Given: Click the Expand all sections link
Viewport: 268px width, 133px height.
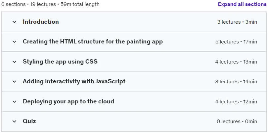Looking at the screenshot, I should [242, 4].
